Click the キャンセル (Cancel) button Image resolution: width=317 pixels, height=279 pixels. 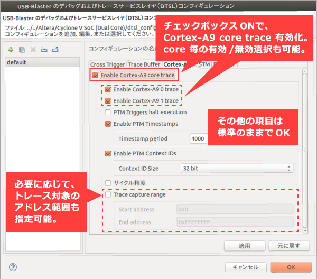click(x=245, y=267)
